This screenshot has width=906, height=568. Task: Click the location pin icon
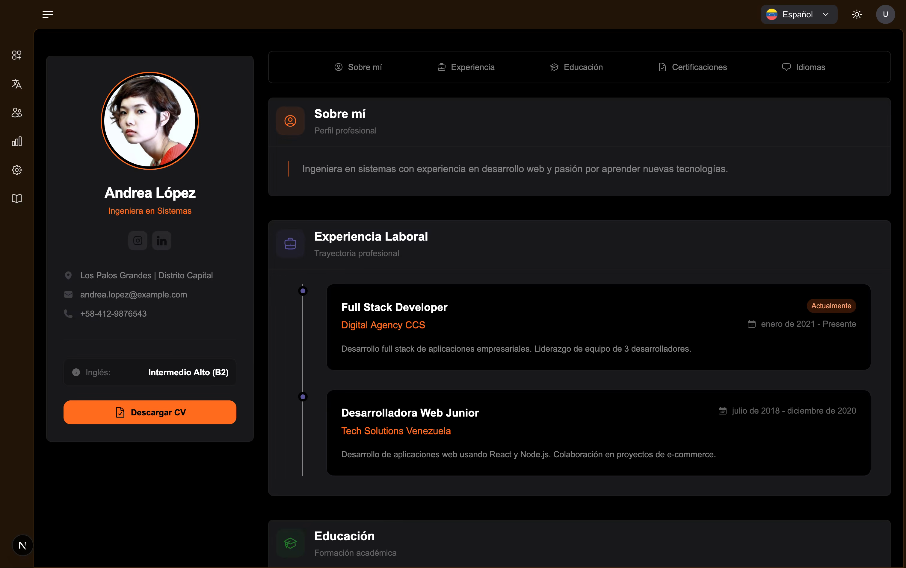(68, 275)
